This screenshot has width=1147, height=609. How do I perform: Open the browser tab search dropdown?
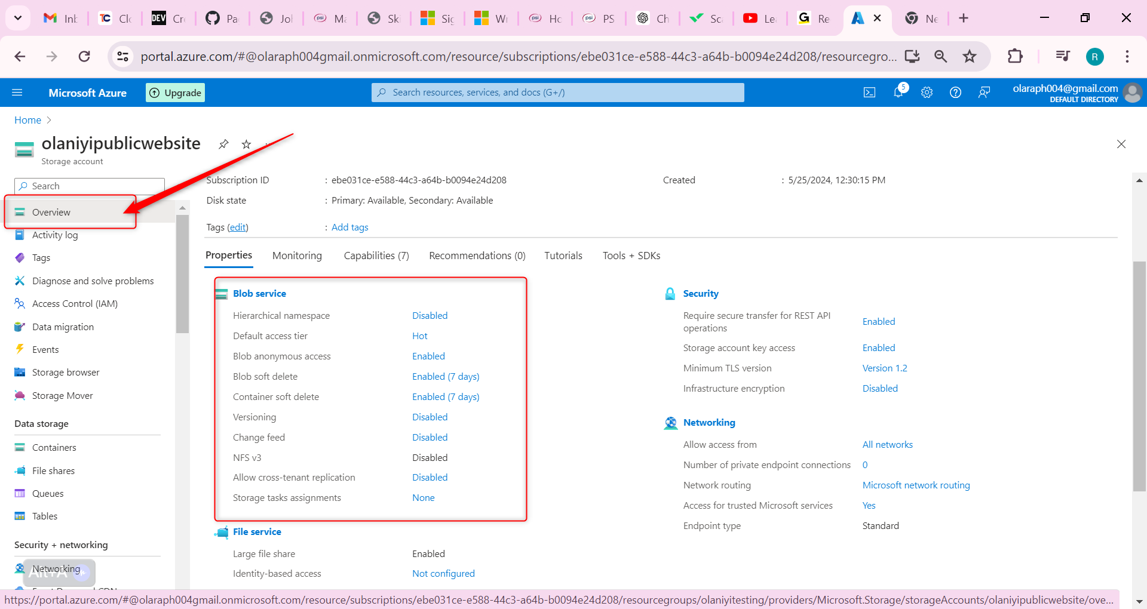click(x=18, y=18)
